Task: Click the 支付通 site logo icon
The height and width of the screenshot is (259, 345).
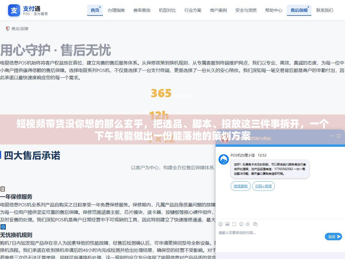Action: (14, 10)
